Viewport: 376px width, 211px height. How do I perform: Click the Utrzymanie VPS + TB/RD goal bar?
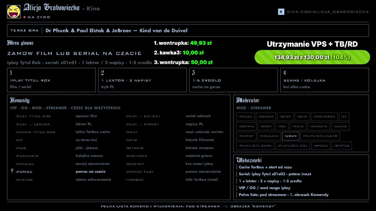tap(312, 57)
